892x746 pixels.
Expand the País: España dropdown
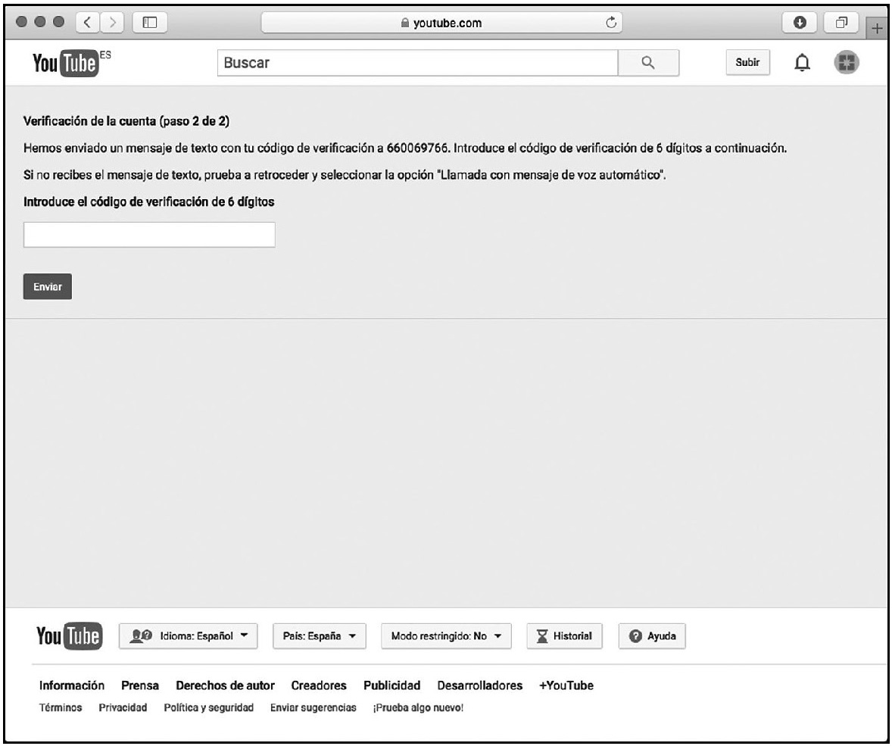click(x=319, y=636)
